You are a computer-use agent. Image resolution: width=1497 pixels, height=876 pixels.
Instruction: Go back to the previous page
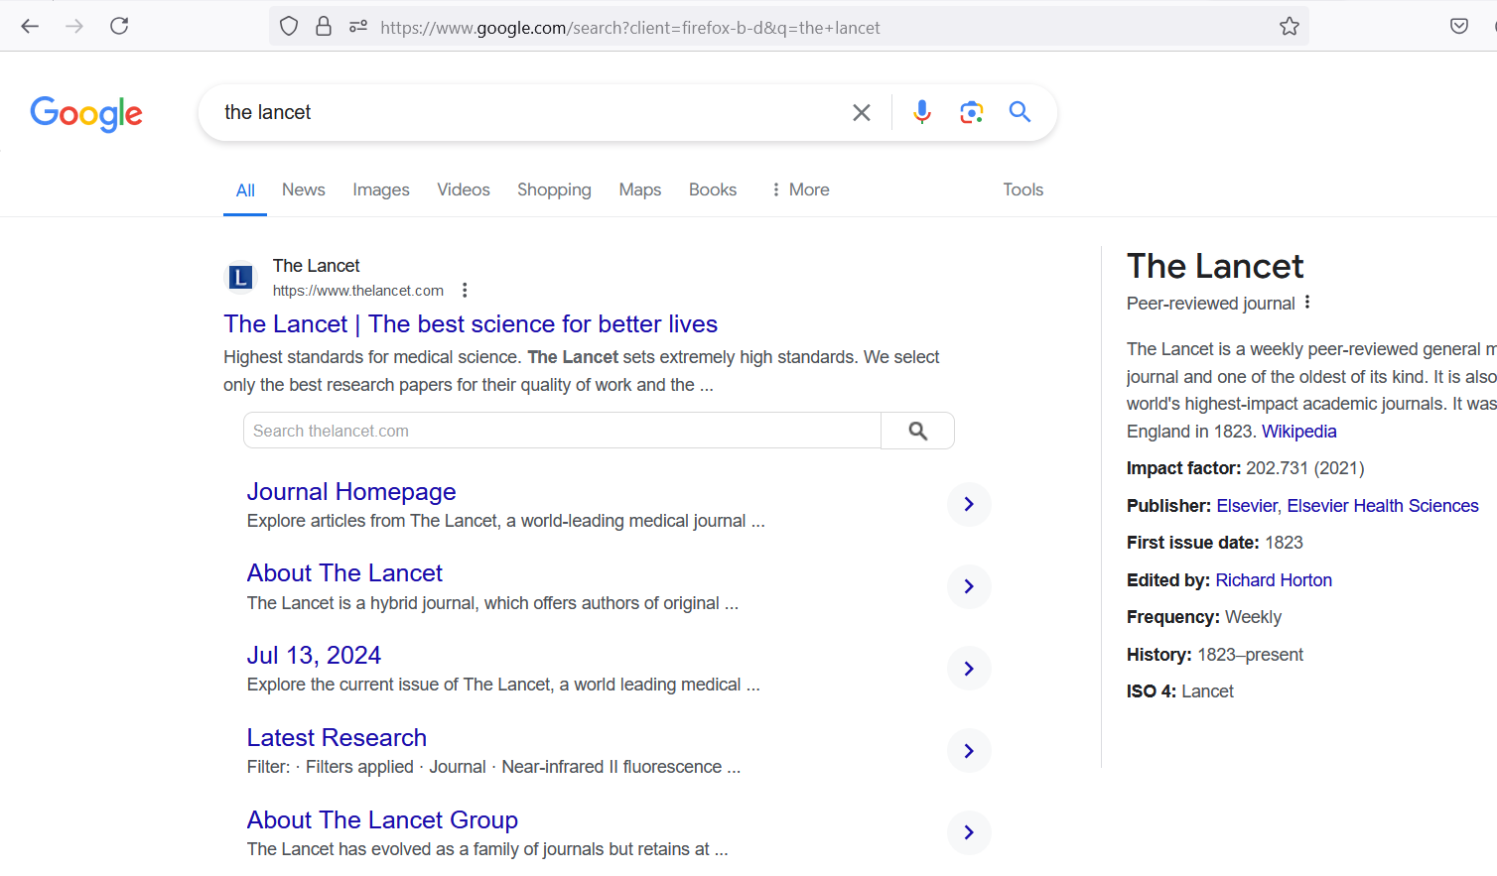(30, 26)
